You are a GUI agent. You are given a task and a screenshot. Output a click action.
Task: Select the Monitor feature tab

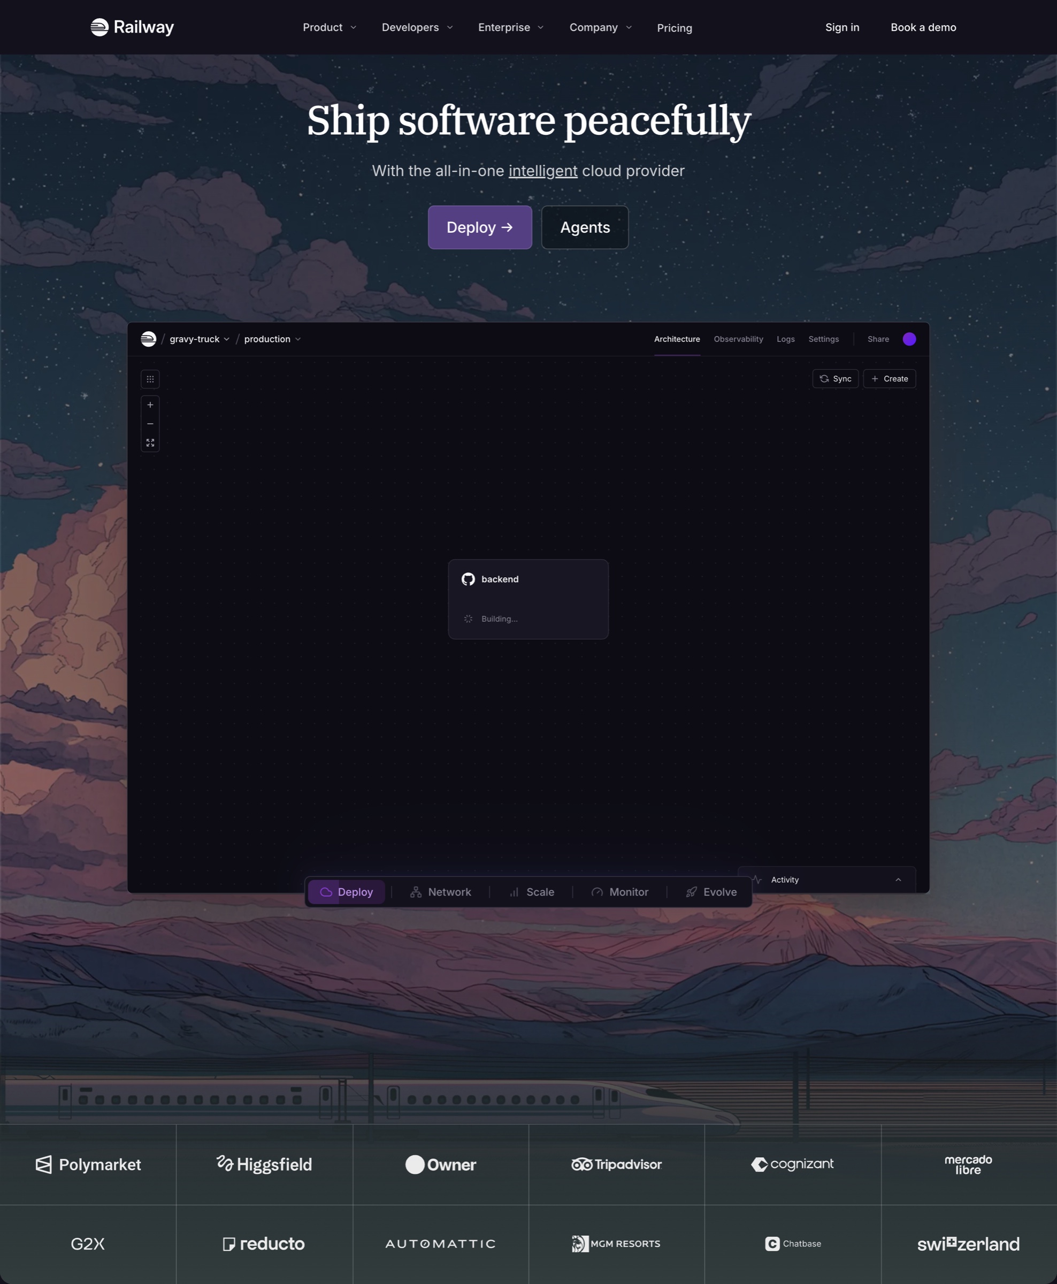click(620, 892)
